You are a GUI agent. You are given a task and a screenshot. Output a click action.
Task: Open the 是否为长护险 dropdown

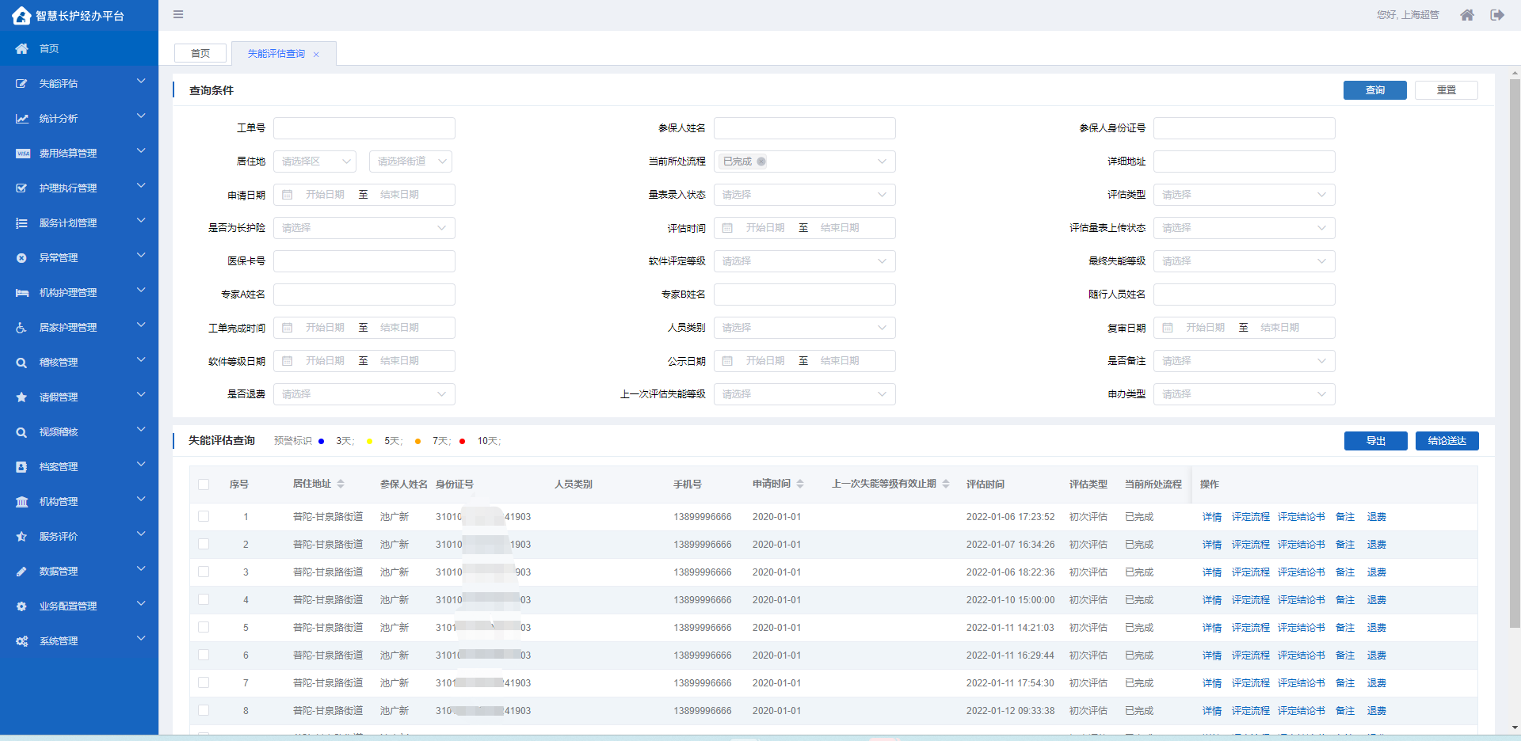(364, 228)
